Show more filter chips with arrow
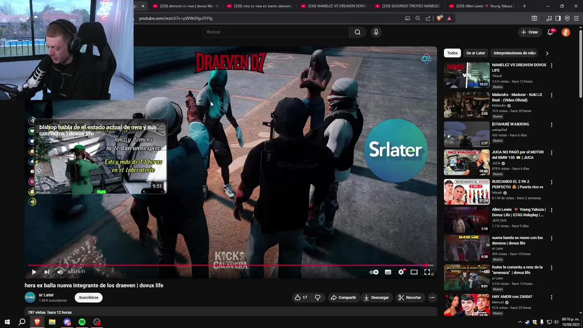The width and height of the screenshot is (583, 328). [547, 53]
